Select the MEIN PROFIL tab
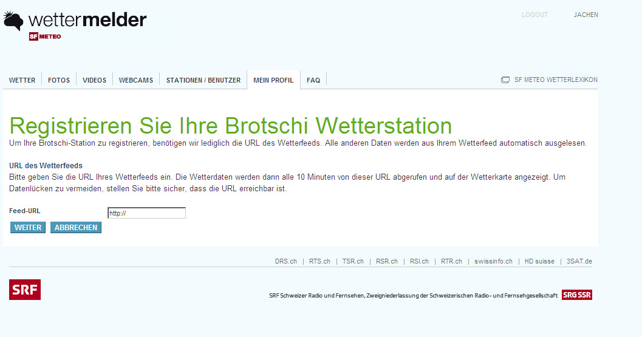642x337 pixels. [x=273, y=80]
